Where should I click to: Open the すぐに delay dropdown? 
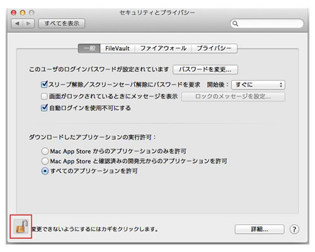click(258, 85)
